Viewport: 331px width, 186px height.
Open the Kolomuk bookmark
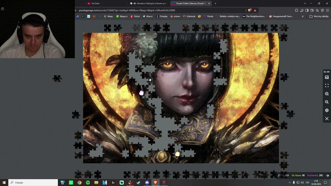(189, 16)
